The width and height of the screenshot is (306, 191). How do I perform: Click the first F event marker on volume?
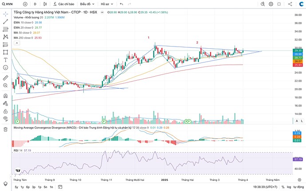point(18,121)
